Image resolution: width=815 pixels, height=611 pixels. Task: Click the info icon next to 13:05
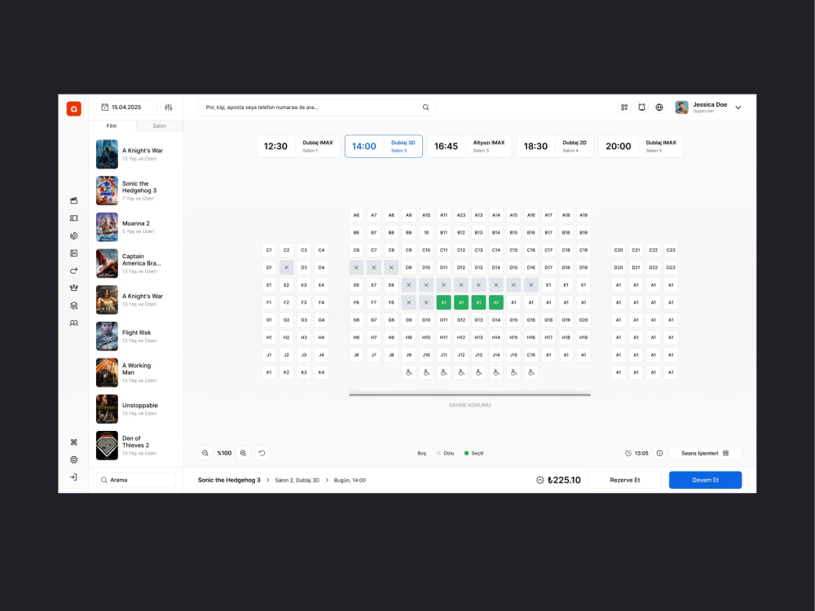point(659,453)
